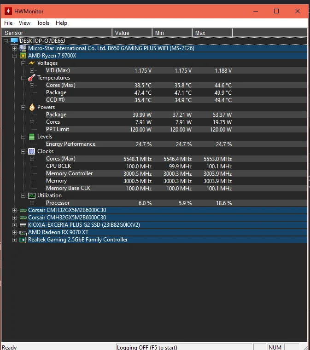Maximize the HWMonitor window
The height and width of the screenshot is (350, 310).
(x=276, y=11)
